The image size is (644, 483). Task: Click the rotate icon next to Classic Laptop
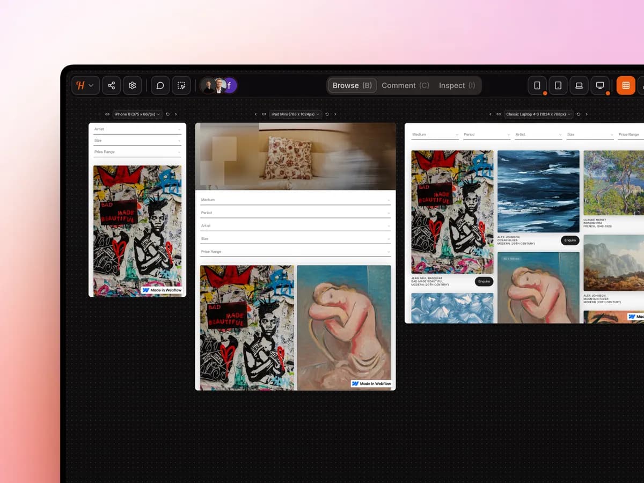pyautogui.click(x=579, y=114)
